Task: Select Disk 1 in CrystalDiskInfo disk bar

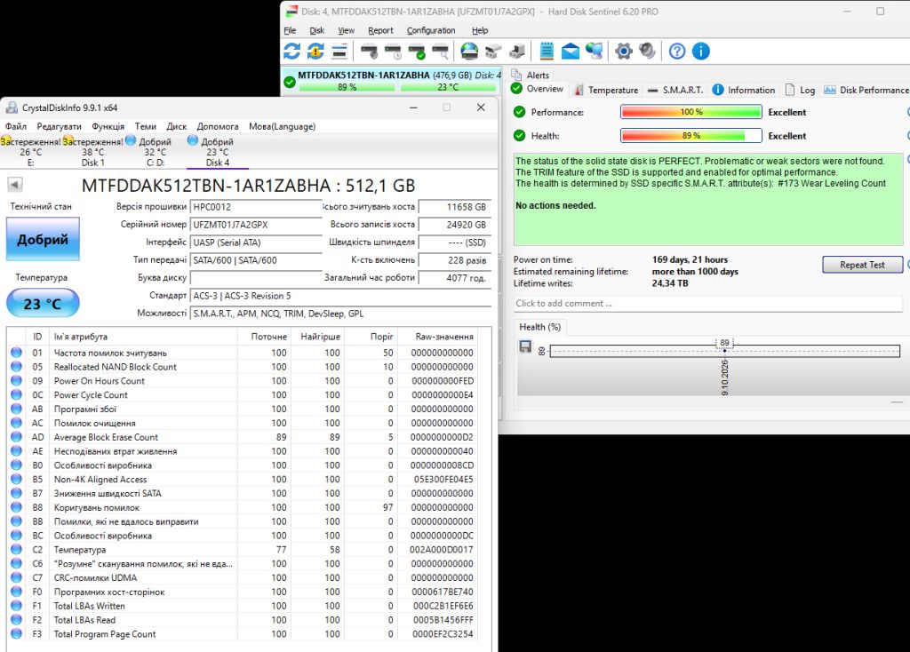Action: pos(92,152)
